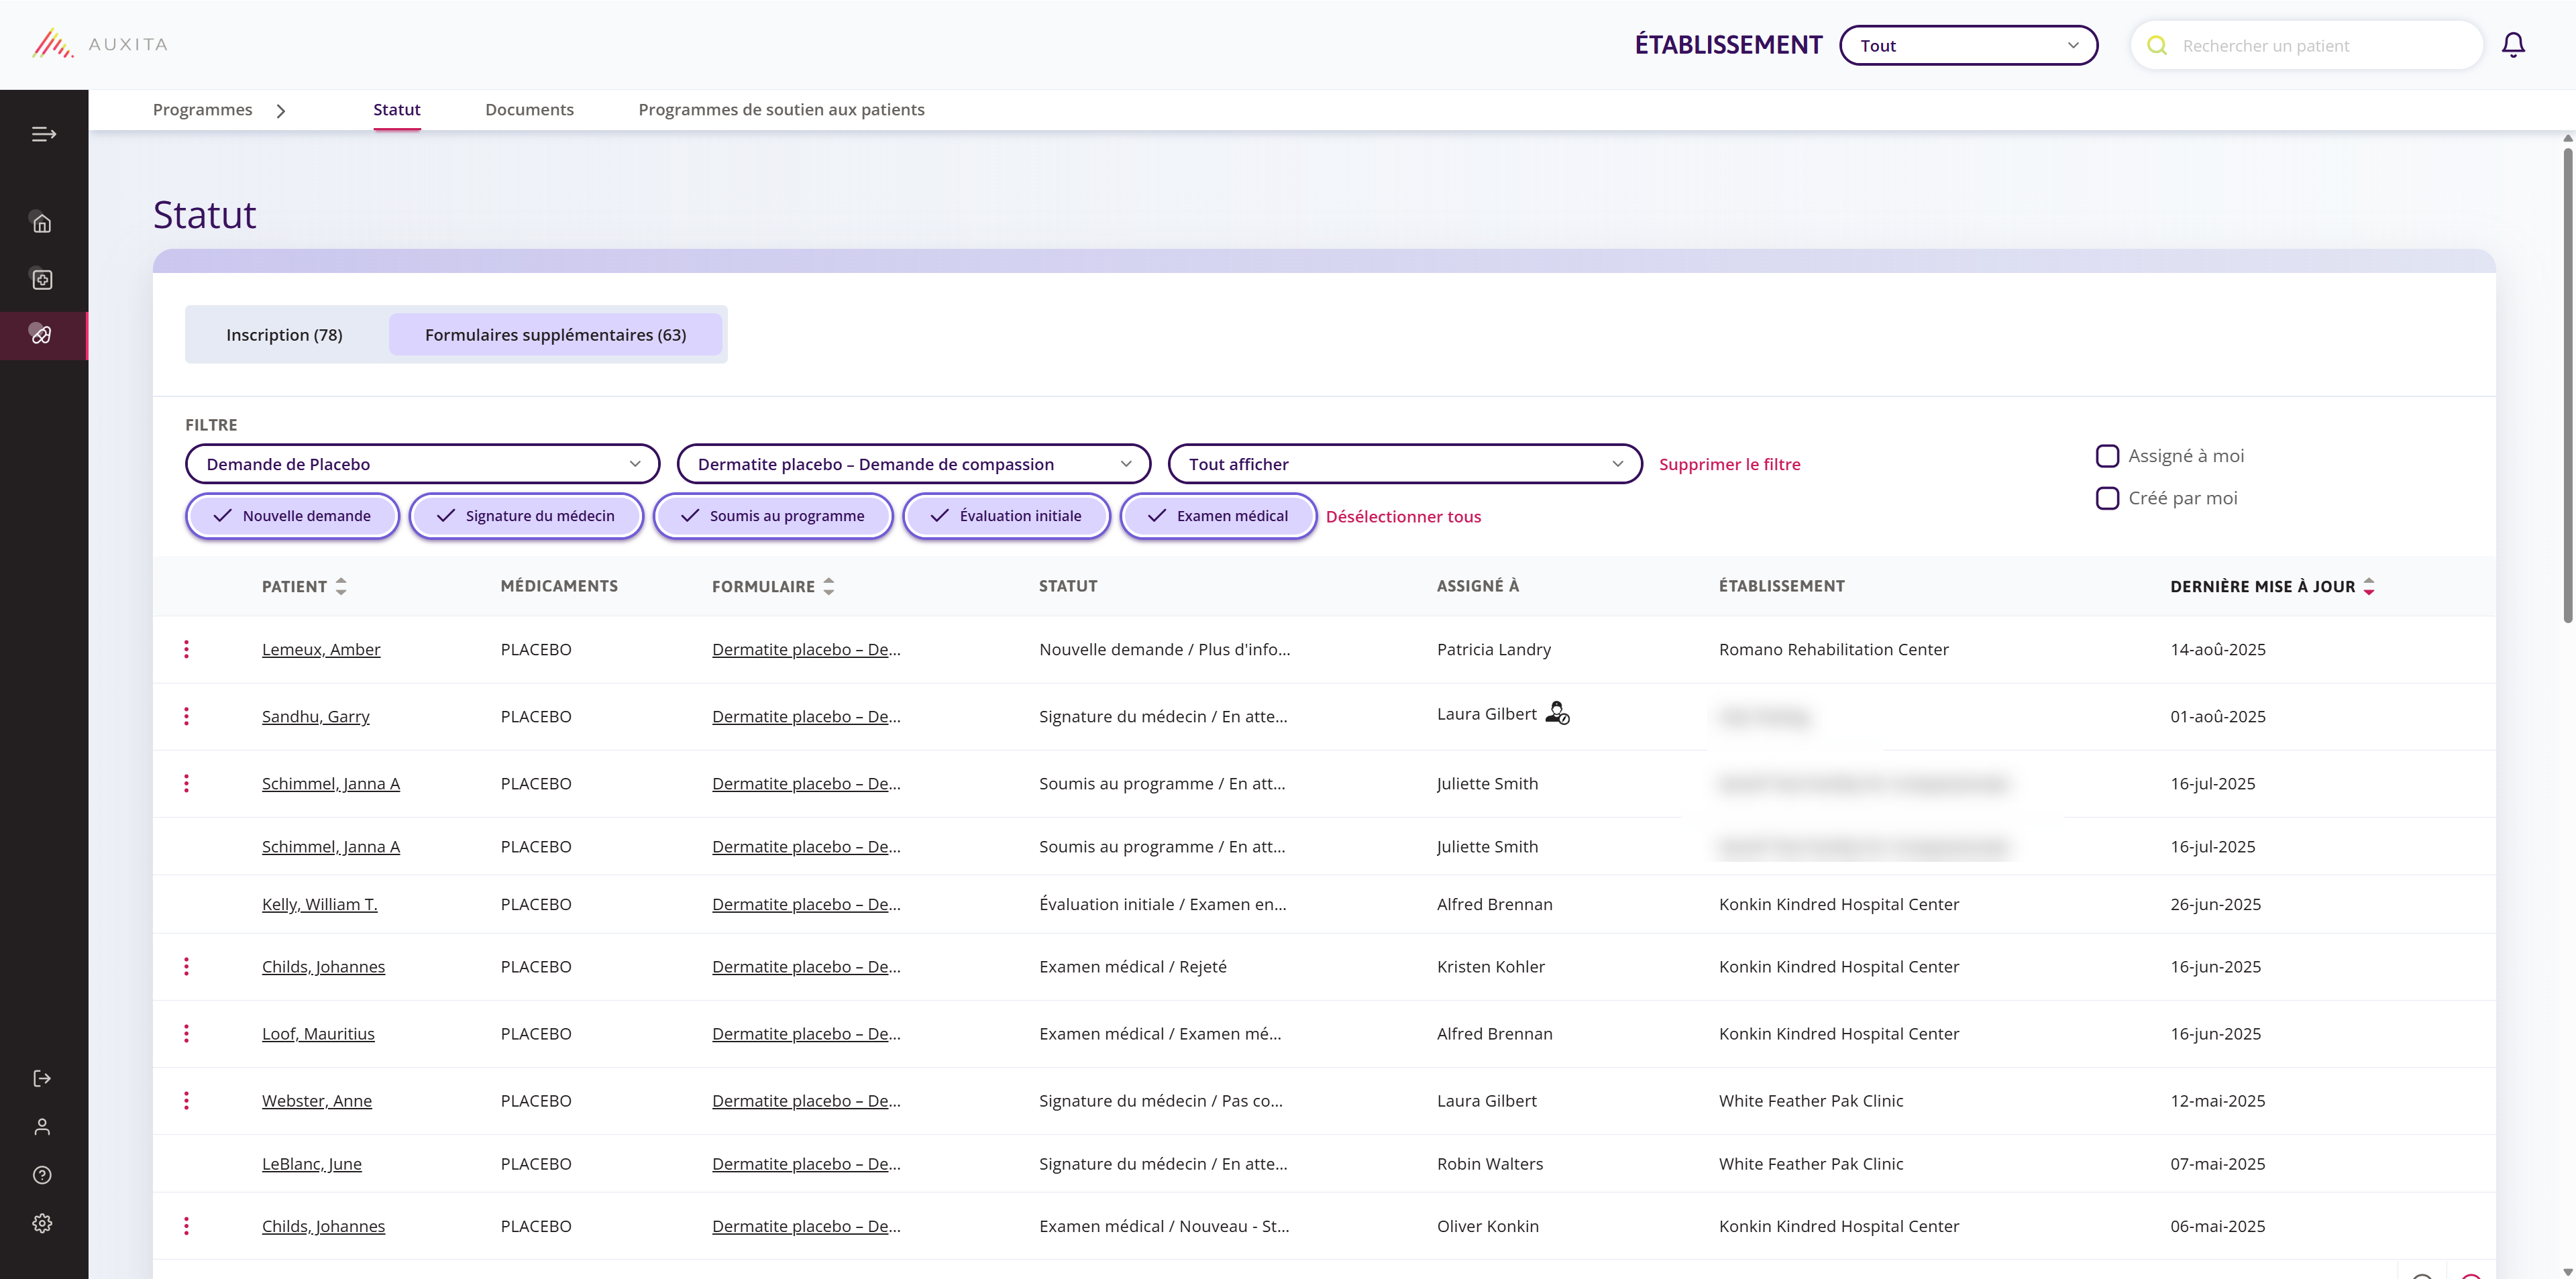Toggle the Soumis au programme filter chip
The width and height of the screenshot is (2576, 1279).
[773, 516]
